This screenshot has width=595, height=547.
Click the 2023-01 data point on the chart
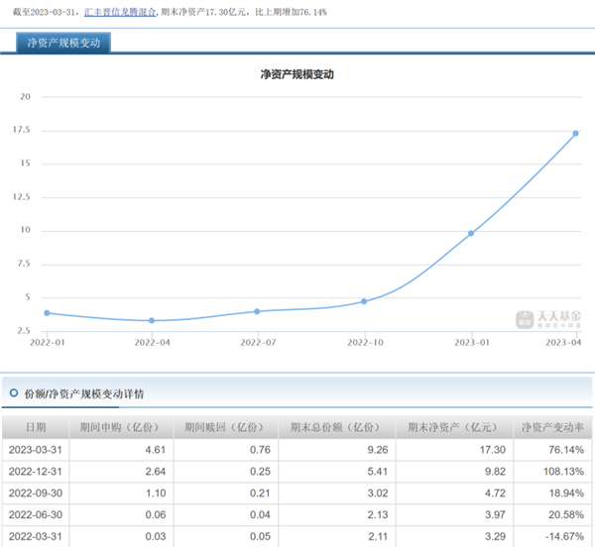point(471,234)
